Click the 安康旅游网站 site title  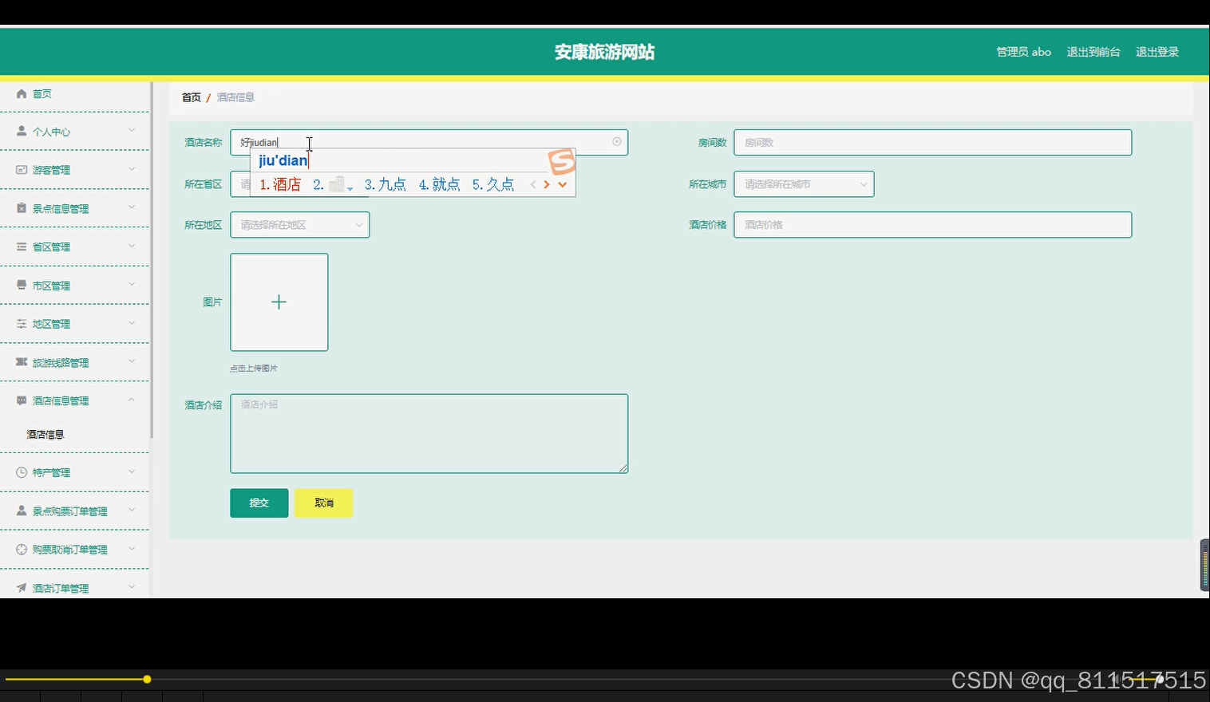pos(605,52)
